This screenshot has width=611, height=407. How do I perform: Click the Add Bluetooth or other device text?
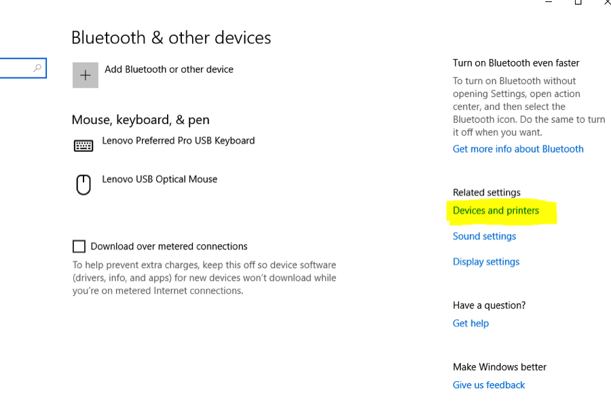169,69
